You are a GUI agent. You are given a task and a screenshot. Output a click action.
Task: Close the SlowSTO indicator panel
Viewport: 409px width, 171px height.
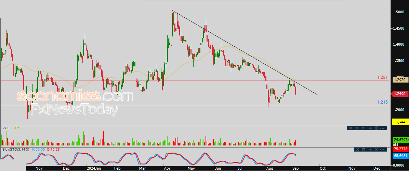click(358, 150)
